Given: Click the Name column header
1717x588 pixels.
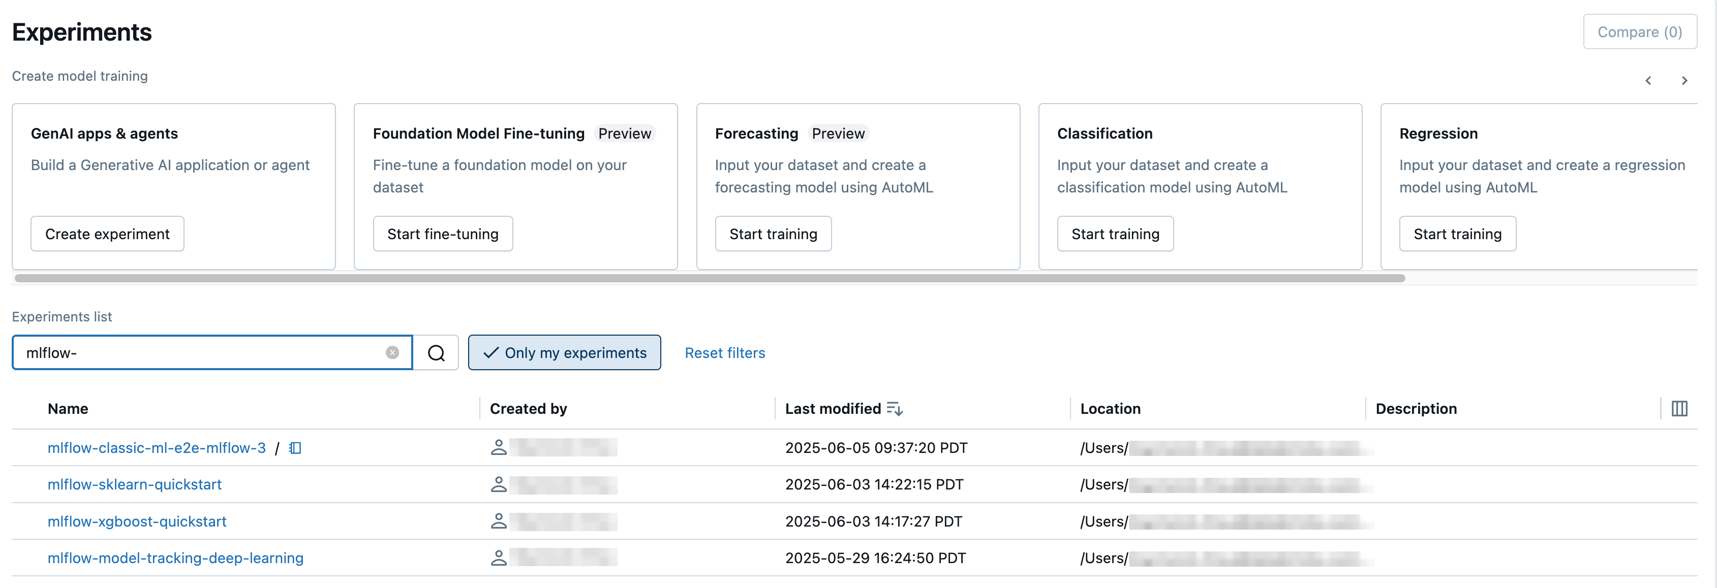Looking at the screenshot, I should coord(68,409).
